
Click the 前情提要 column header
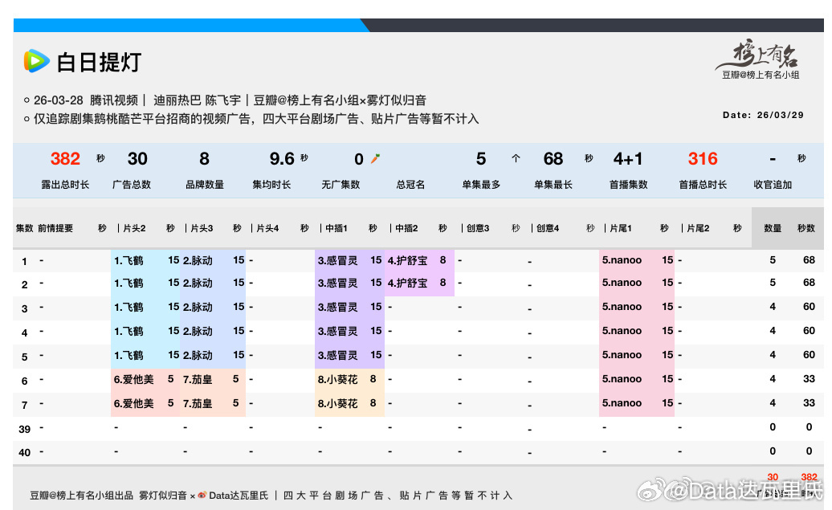(x=55, y=228)
